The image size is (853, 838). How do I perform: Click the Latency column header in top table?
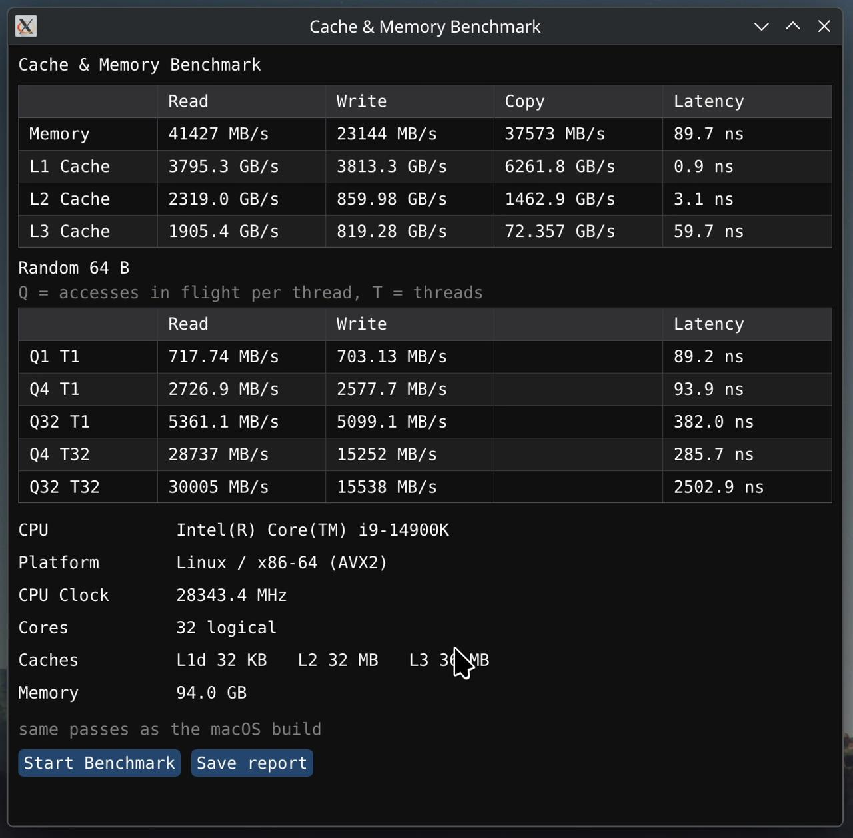[x=709, y=101]
